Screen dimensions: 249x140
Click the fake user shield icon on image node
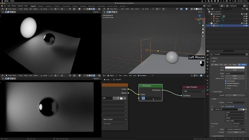coord(114,98)
